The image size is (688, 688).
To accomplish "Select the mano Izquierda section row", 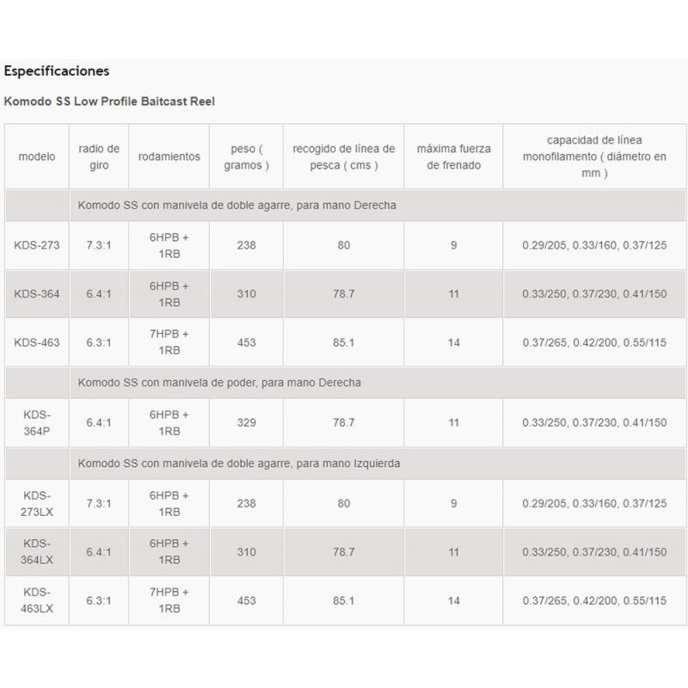I will pyautogui.click(x=237, y=464).
